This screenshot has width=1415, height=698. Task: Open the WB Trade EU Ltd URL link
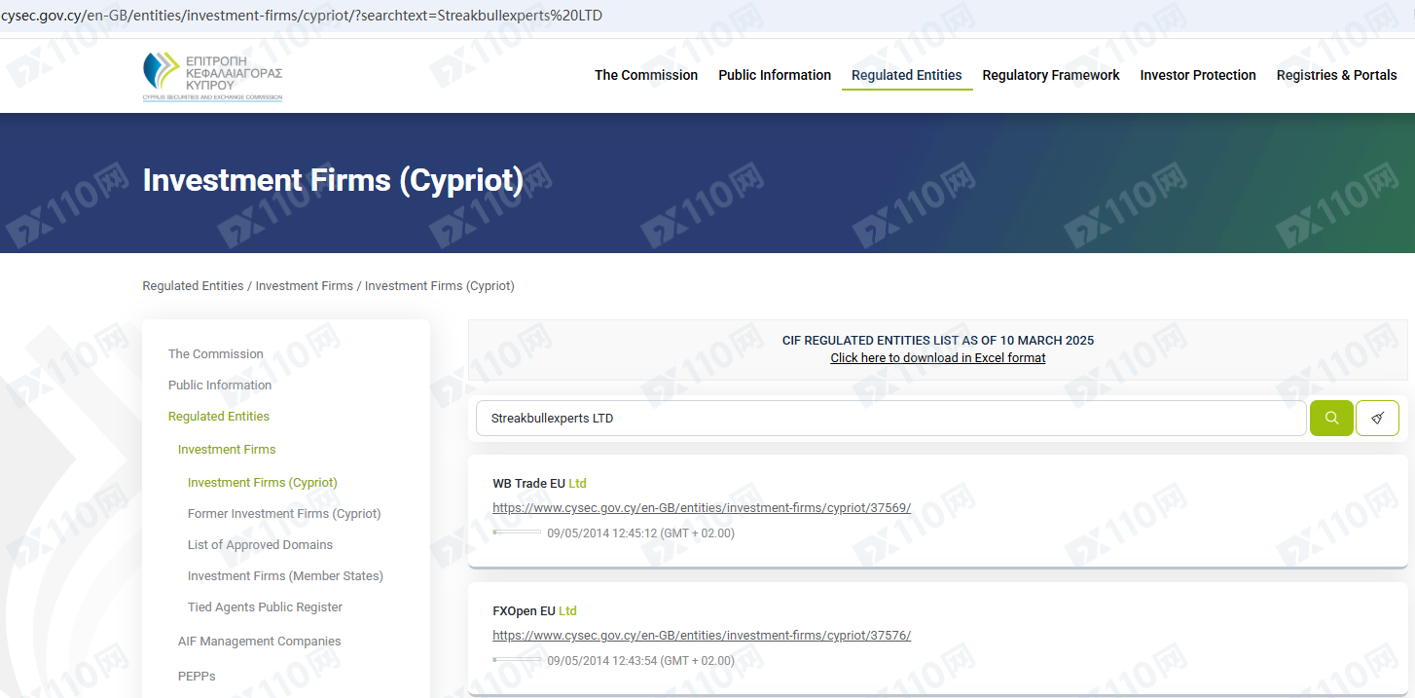pyautogui.click(x=702, y=507)
